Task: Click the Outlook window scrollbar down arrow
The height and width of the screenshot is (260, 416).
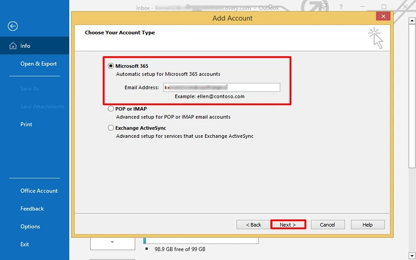Action: coord(412,256)
